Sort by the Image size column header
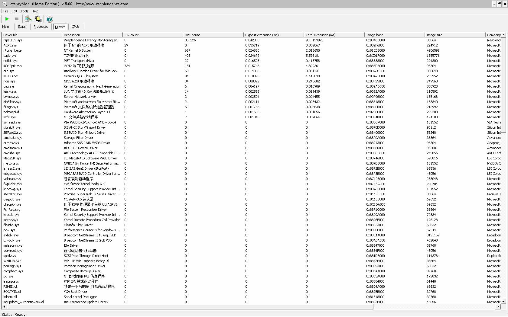Viewport: 508px width, 317px height. pos(455,35)
